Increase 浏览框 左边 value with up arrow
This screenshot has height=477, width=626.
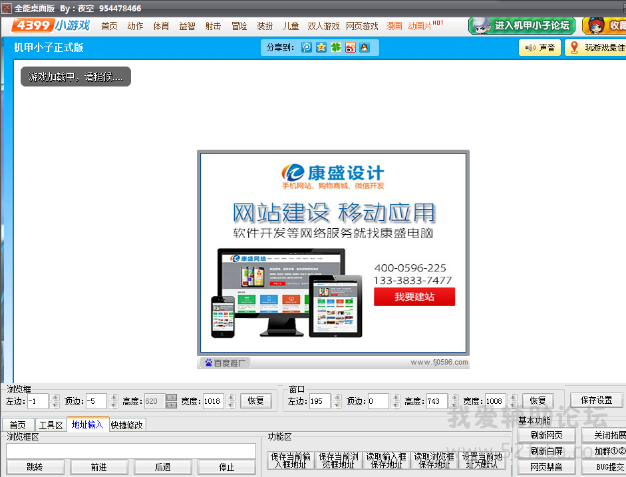(55, 398)
